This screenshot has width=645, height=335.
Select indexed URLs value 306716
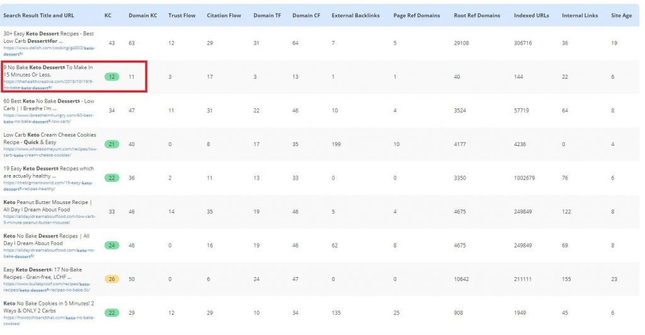pyautogui.click(x=522, y=43)
